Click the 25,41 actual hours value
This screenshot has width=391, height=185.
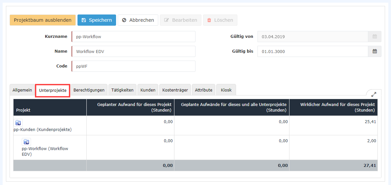point(371,122)
